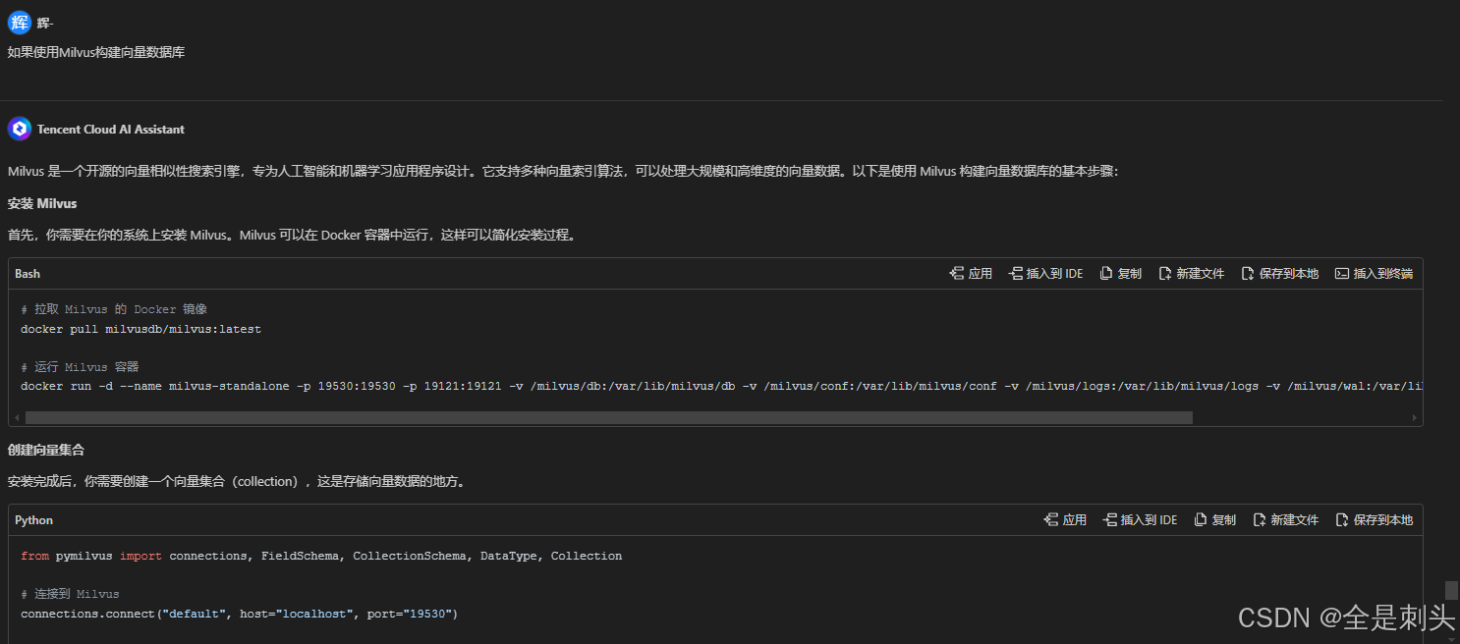Click the save-to-local icon in Bash header
The height and width of the screenshot is (644, 1460).
coord(1248,274)
